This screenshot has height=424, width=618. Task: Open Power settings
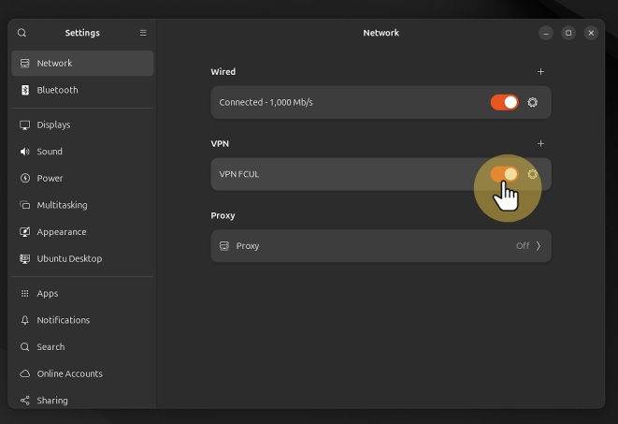[x=82, y=178]
